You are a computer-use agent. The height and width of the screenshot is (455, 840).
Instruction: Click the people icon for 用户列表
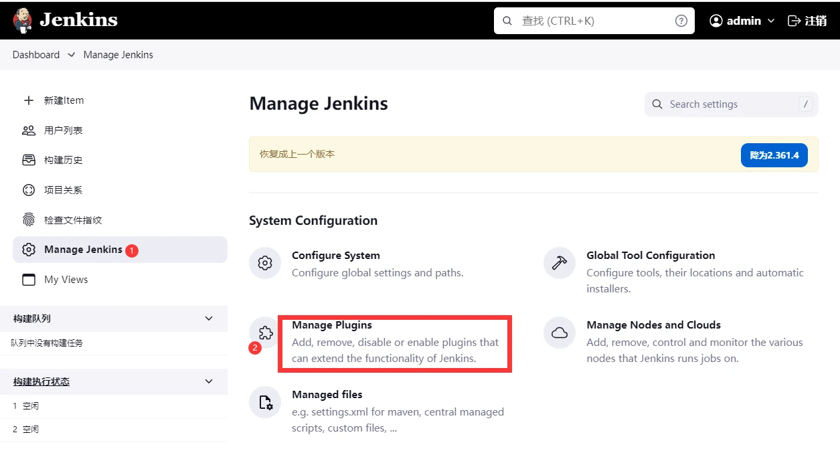coord(29,130)
